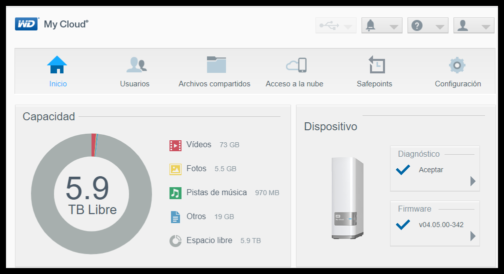
Task: Click the Vídeos label
Action: (x=199, y=144)
